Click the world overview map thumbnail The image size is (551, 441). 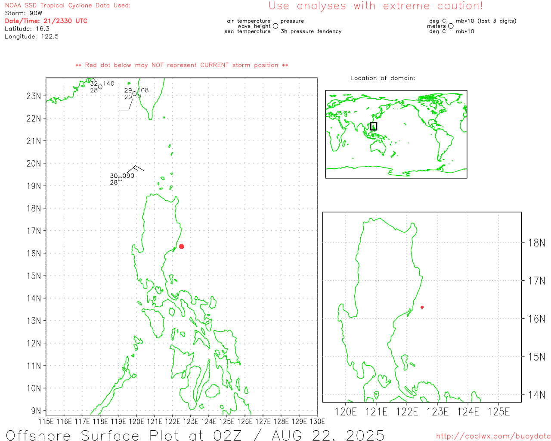pos(396,134)
